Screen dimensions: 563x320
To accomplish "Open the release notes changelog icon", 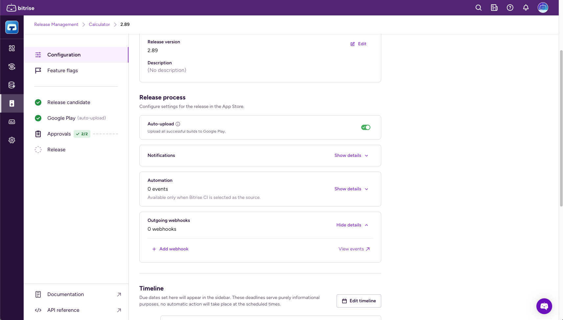I will (494, 8).
